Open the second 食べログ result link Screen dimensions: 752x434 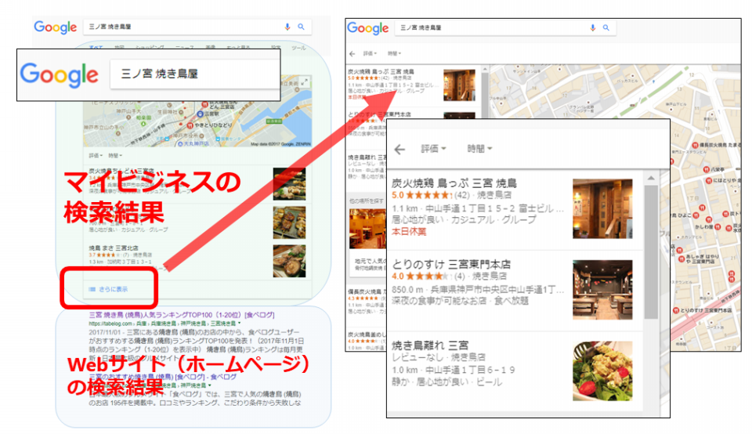pos(163,377)
